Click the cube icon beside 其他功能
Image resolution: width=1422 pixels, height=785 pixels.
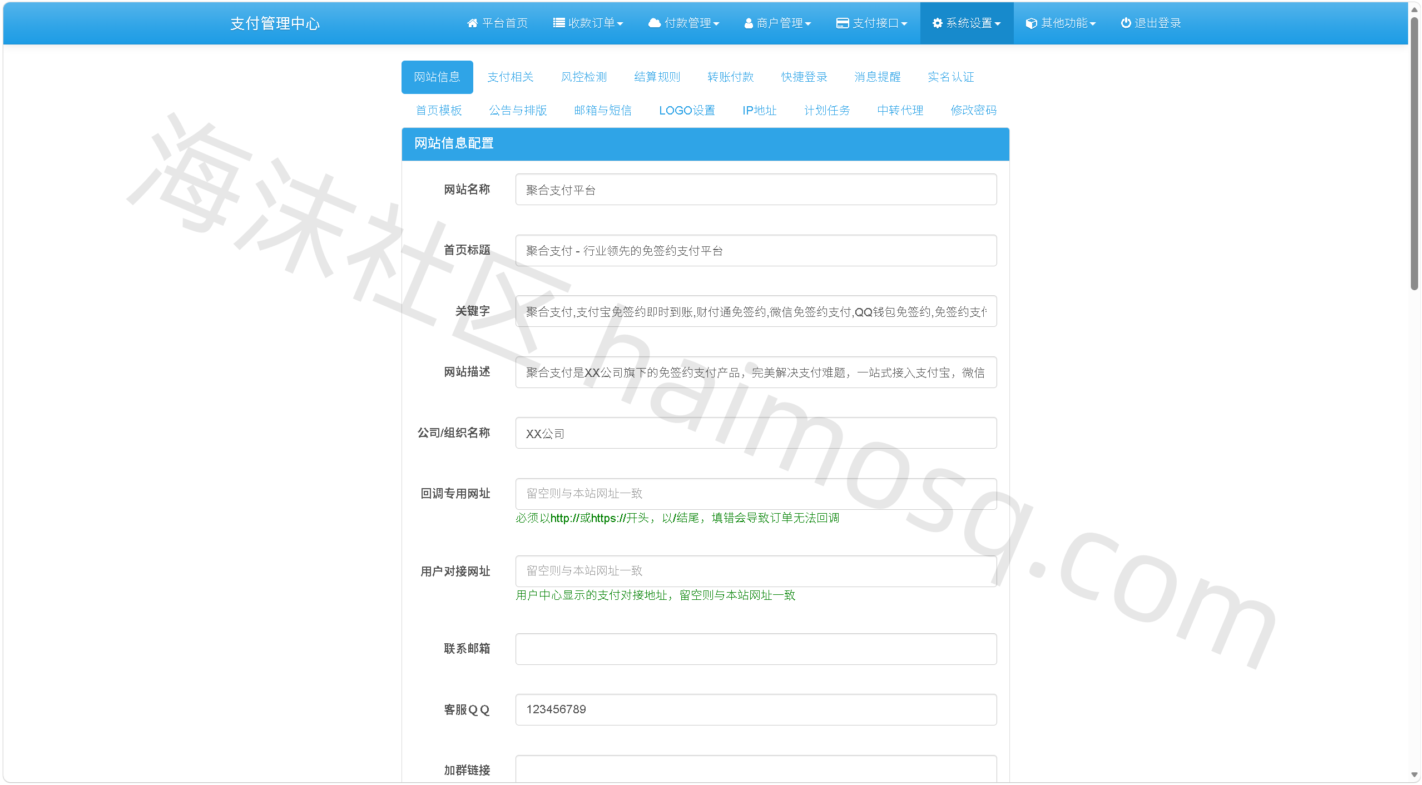[x=1032, y=23]
